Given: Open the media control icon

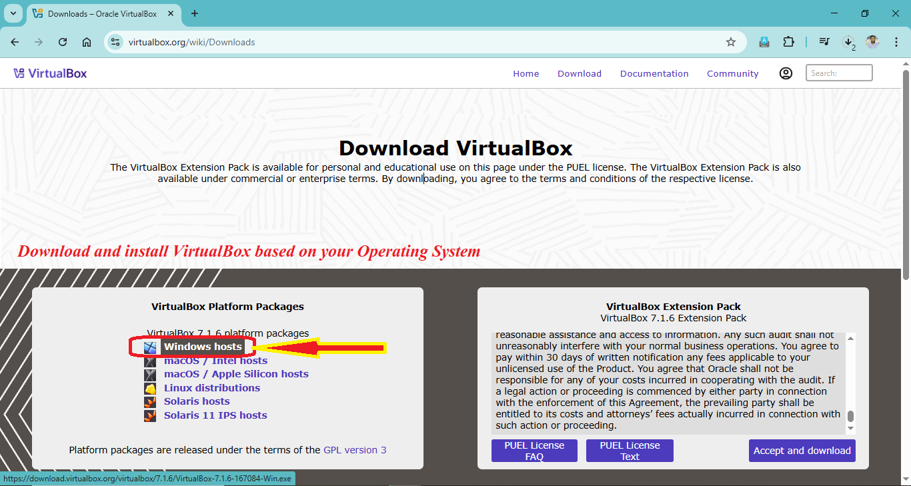Looking at the screenshot, I should pos(824,42).
